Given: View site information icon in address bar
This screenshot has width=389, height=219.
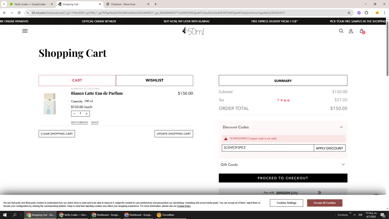Looking at the screenshot, I should 28,13.
